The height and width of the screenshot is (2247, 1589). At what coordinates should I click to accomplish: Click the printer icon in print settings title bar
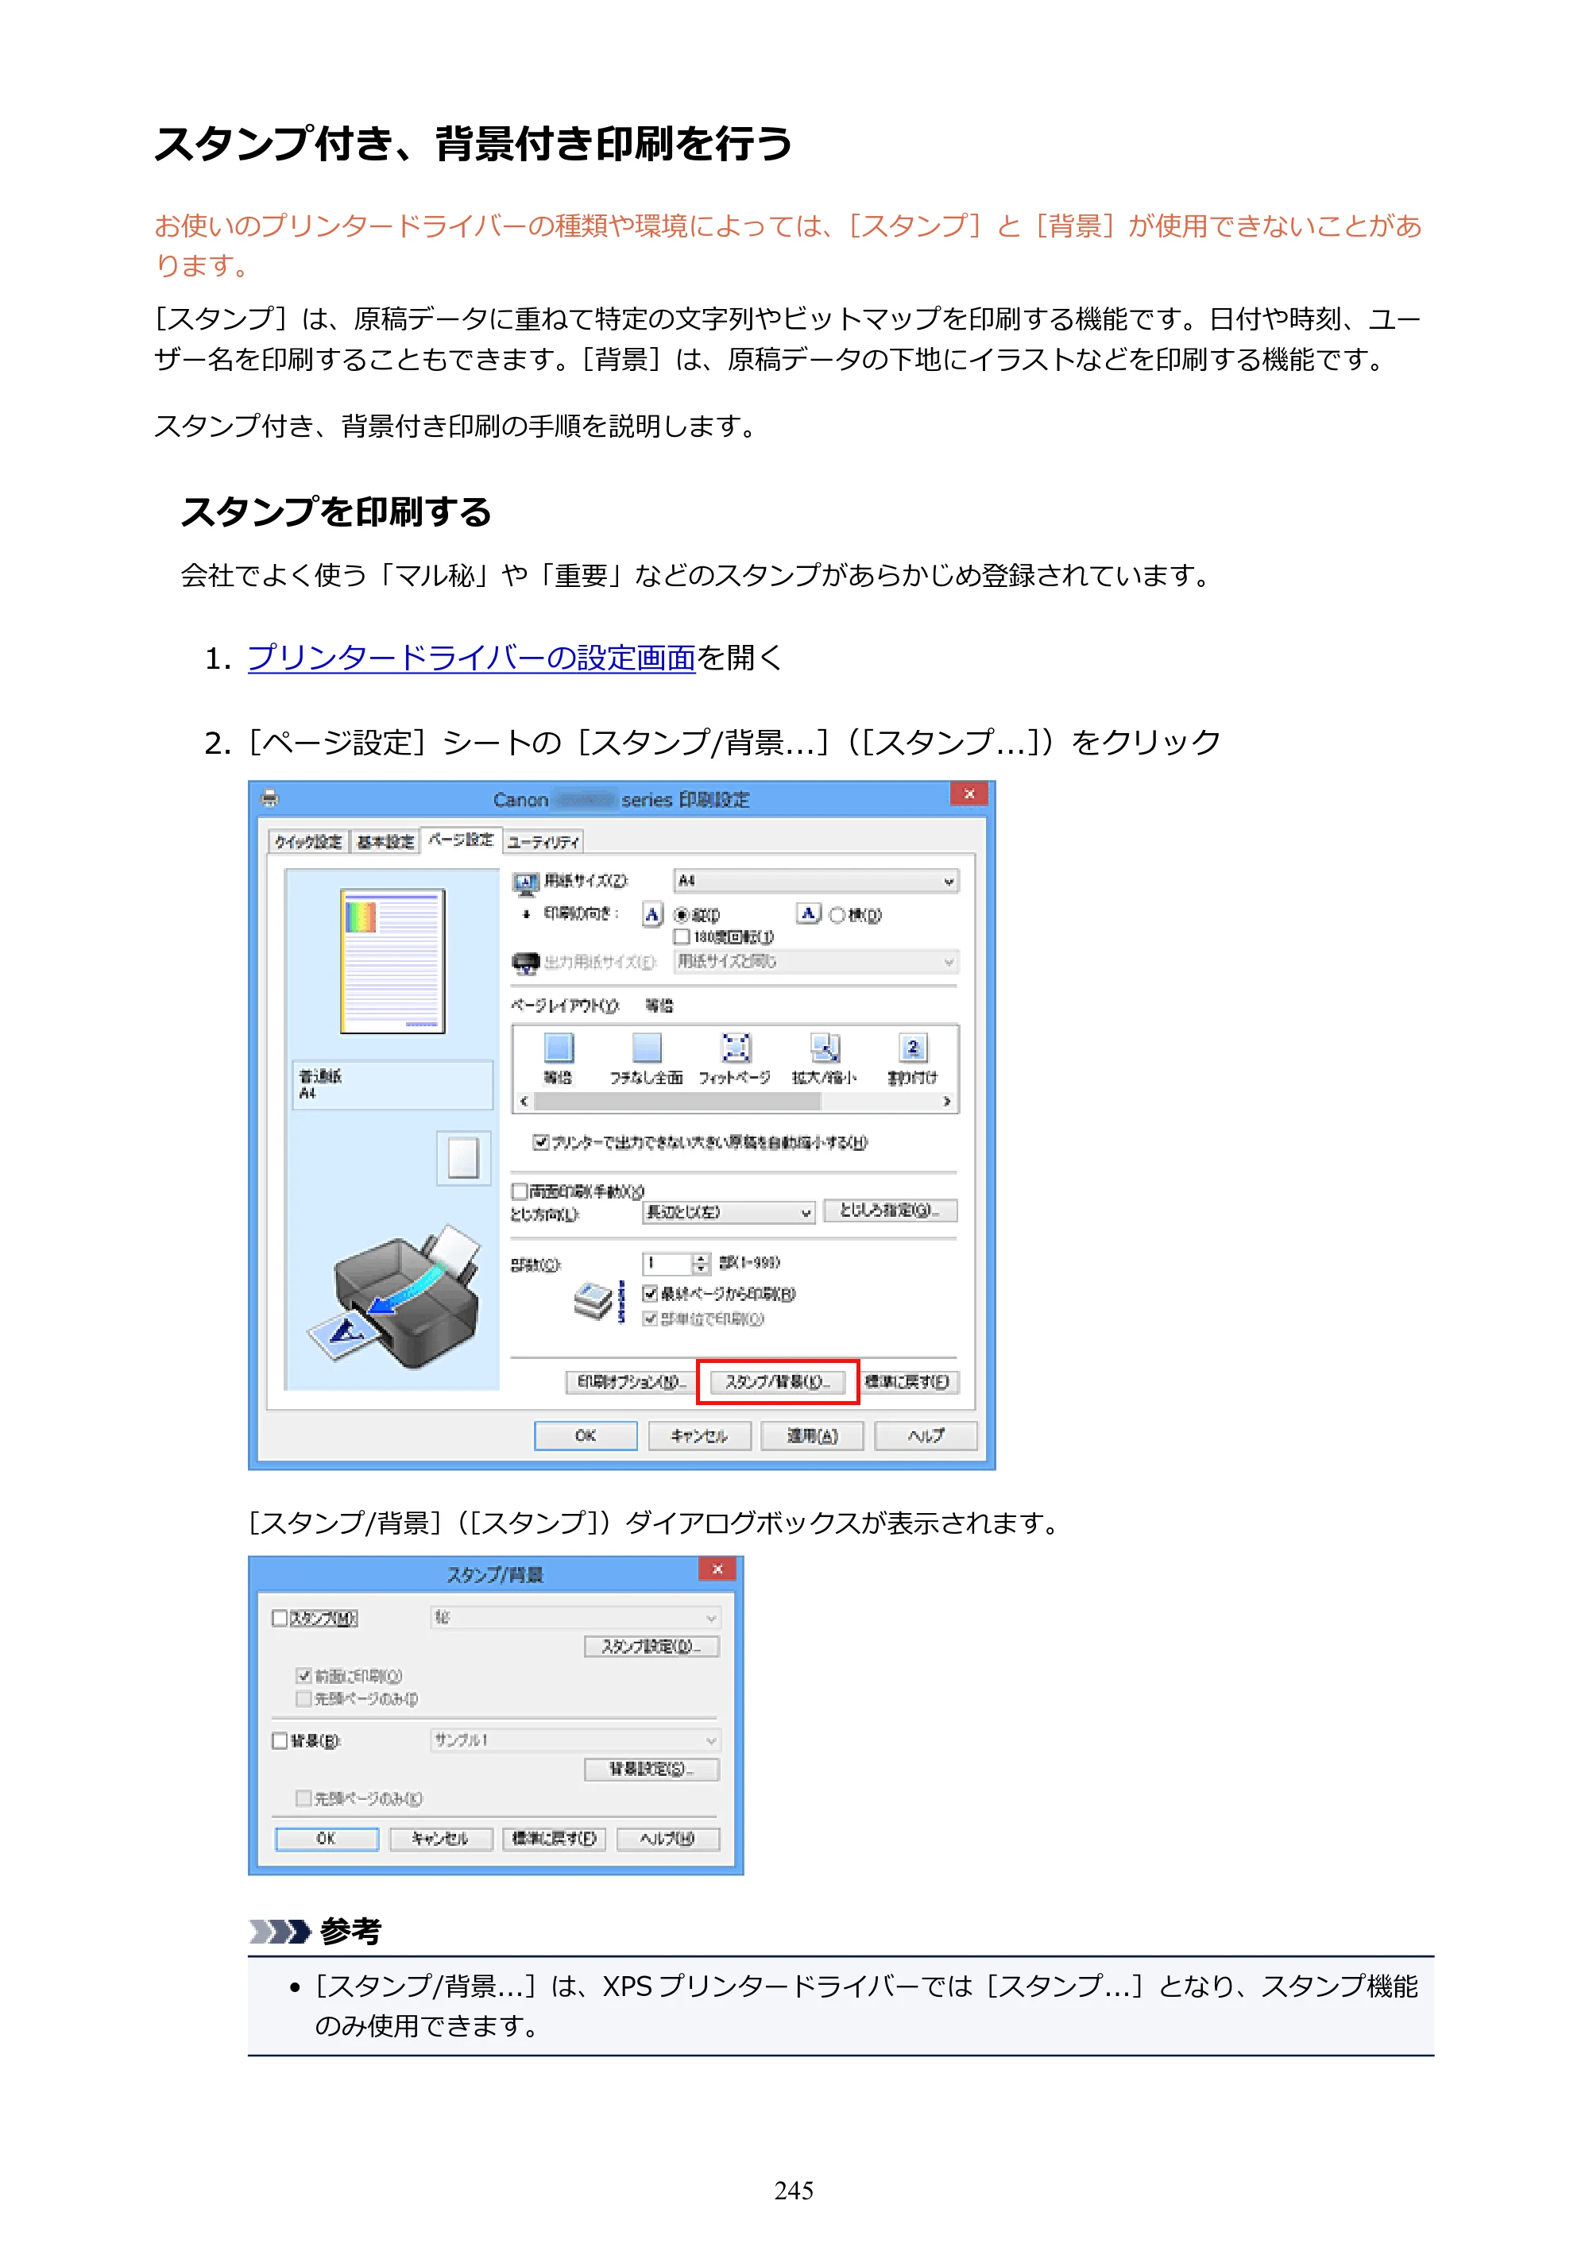(x=270, y=798)
